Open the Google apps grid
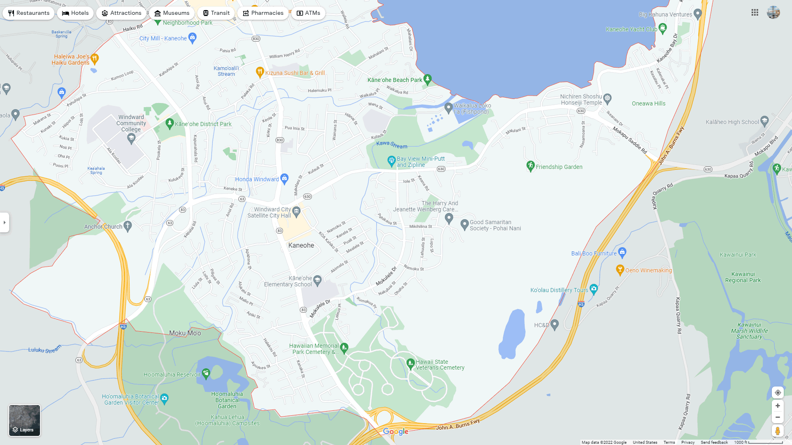This screenshot has width=792, height=445. point(755,13)
